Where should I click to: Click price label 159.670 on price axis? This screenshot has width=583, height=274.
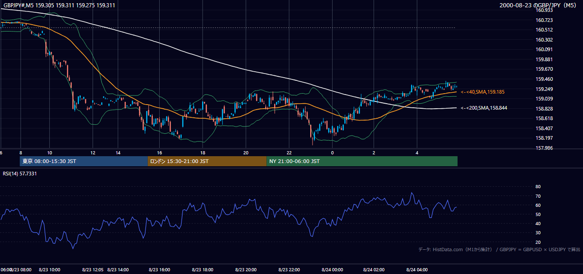[x=545, y=69]
